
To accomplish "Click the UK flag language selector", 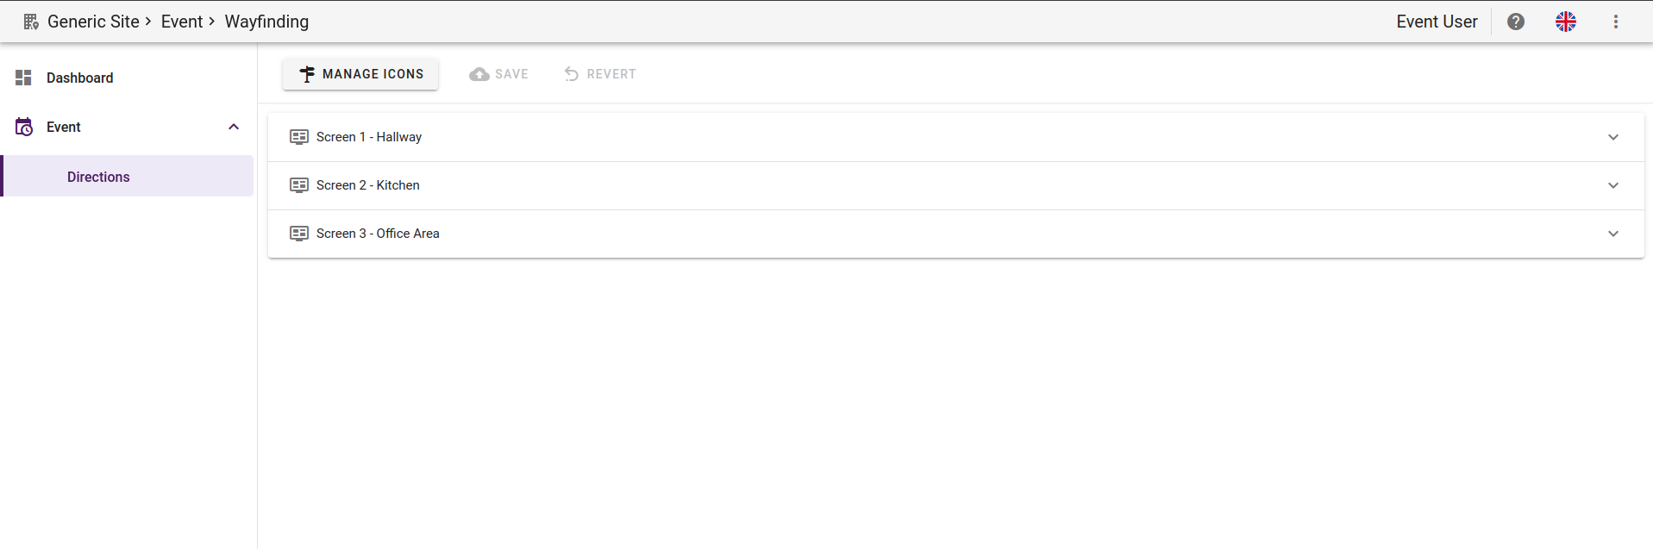I will click(x=1565, y=22).
